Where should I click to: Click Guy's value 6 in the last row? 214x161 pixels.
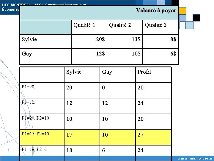point(103,150)
